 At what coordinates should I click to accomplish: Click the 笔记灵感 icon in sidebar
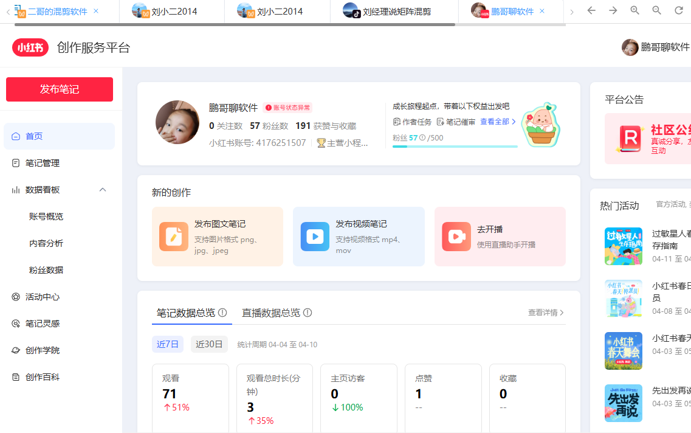[17, 323]
